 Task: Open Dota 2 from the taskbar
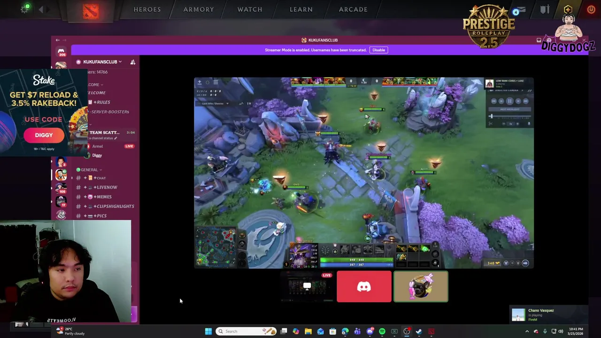(x=431, y=331)
